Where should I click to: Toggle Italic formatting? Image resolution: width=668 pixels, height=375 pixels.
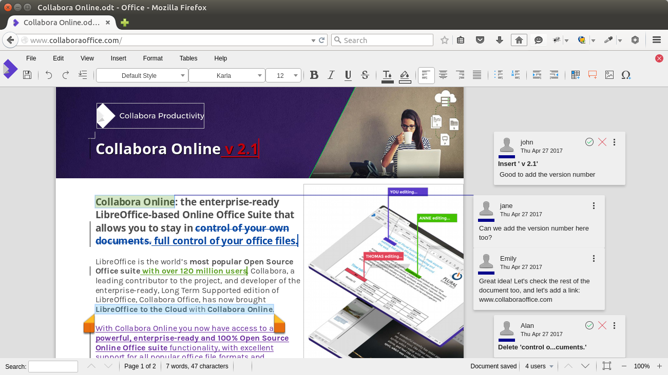pyautogui.click(x=331, y=75)
